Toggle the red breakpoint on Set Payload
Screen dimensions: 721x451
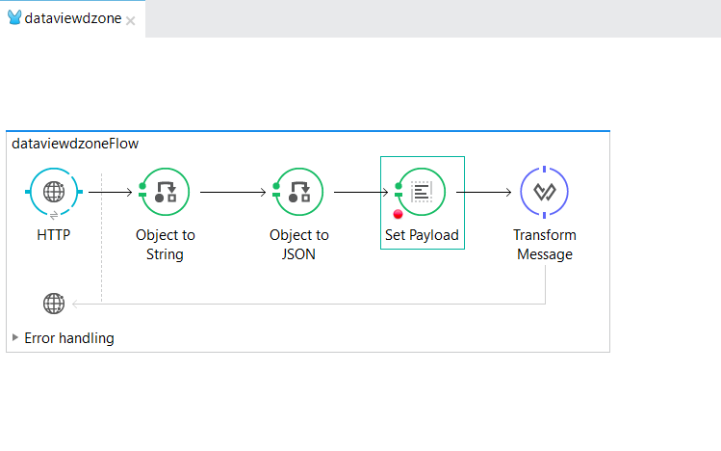(399, 214)
